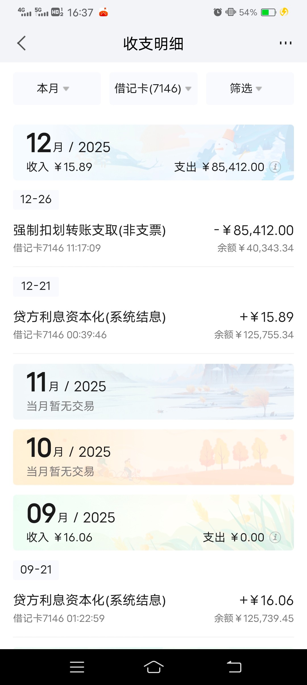Tap the info icon beside September expenses
Screen dimensions: 307x685
point(275,537)
